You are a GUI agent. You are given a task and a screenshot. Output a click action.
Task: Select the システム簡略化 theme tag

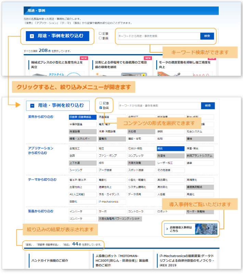click(x=141, y=187)
